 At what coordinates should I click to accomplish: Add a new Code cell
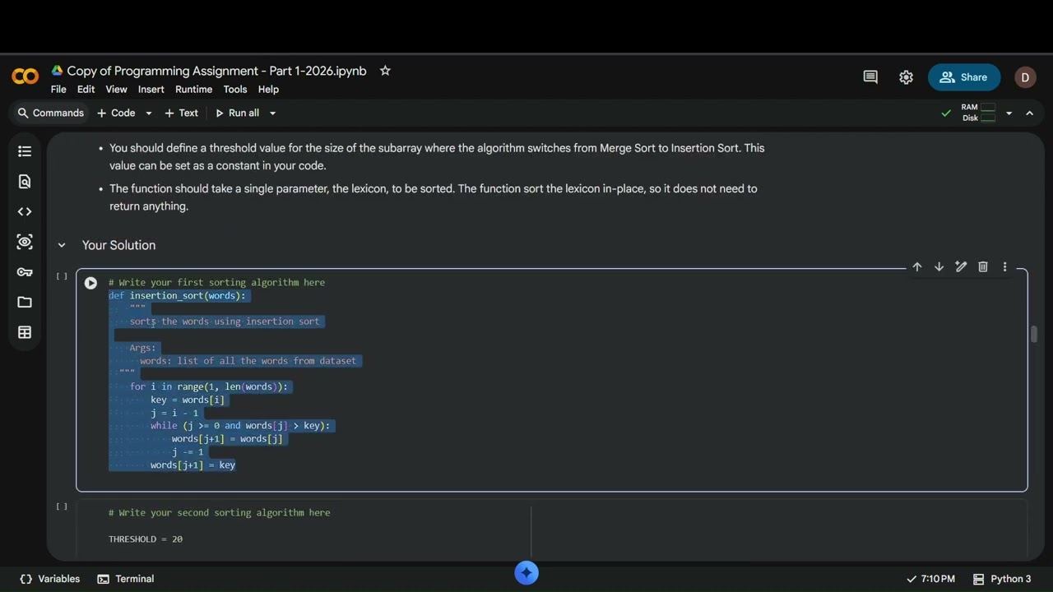[116, 113]
